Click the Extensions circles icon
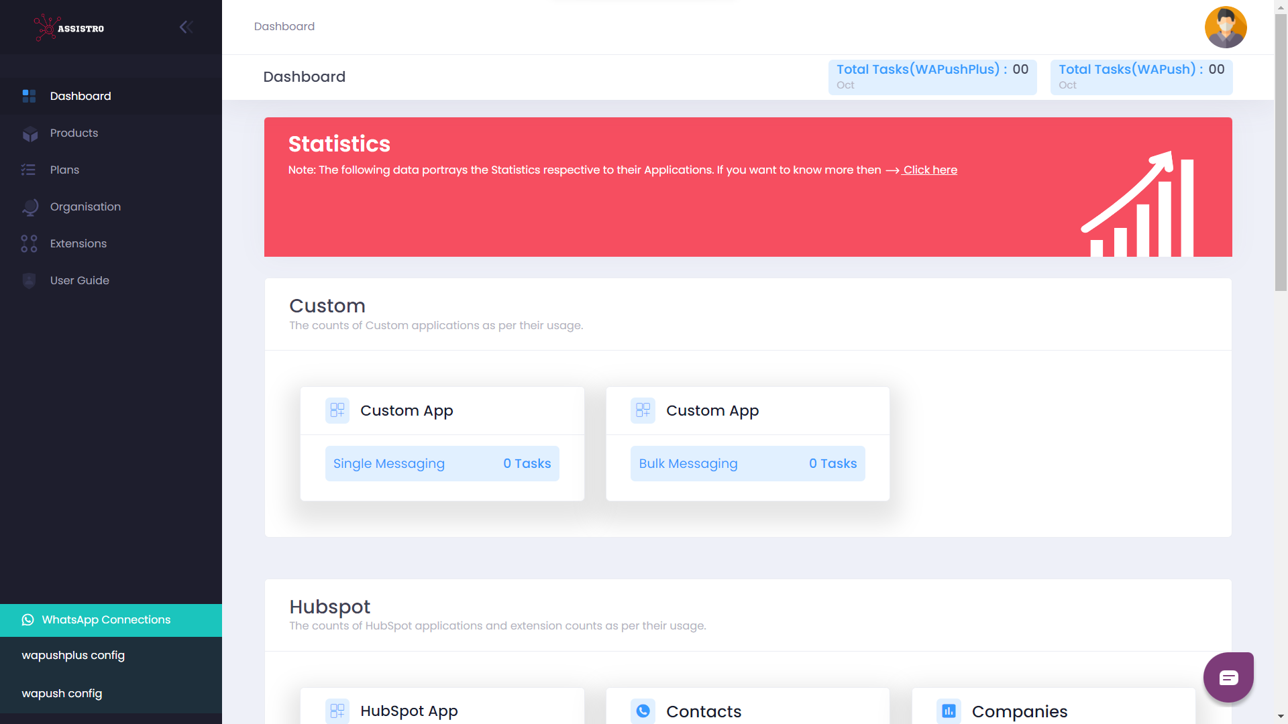Image resolution: width=1288 pixels, height=724 pixels. pos(29,244)
